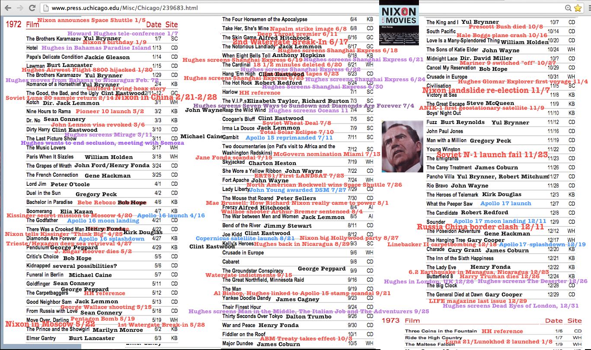Image resolution: width=591 pixels, height=350 pixels.
Task: Click the zoom magnifier icon in address bar
Action: [568, 8]
